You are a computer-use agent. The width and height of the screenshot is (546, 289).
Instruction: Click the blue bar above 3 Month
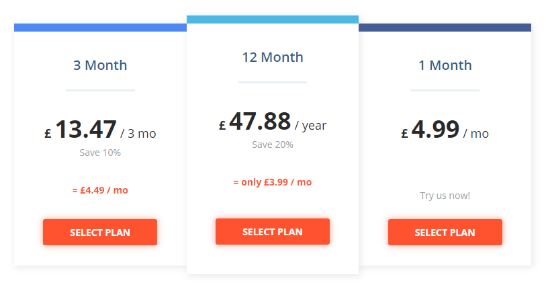(100, 28)
